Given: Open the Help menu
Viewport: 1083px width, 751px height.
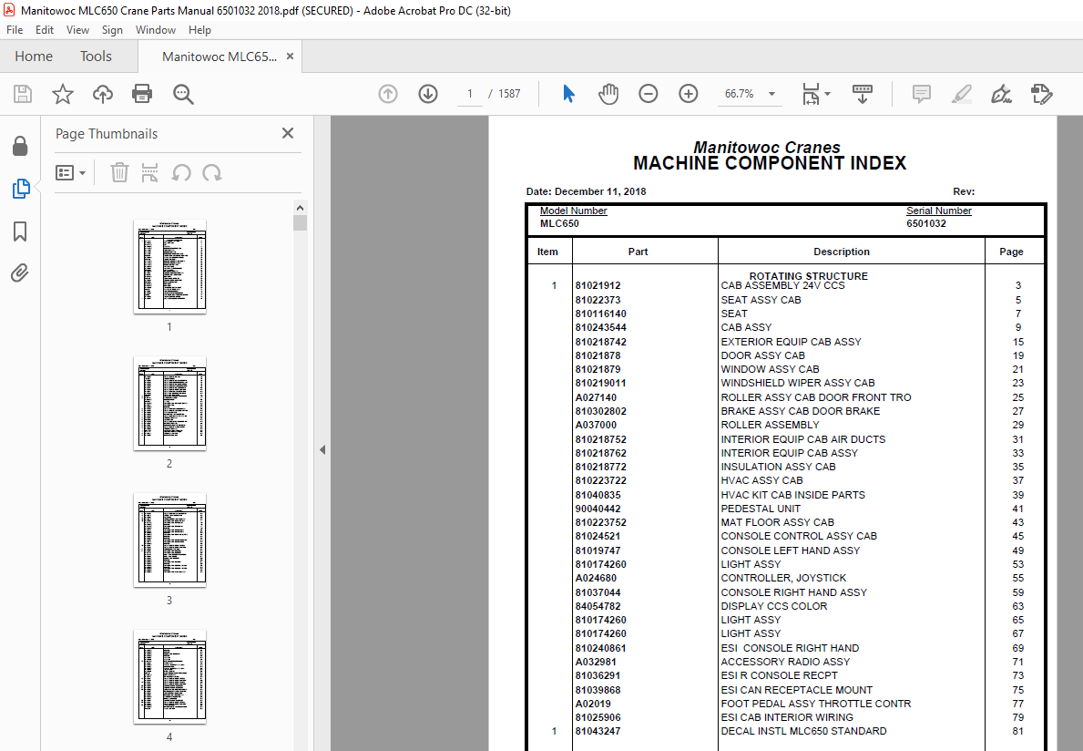Looking at the screenshot, I should [199, 30].
